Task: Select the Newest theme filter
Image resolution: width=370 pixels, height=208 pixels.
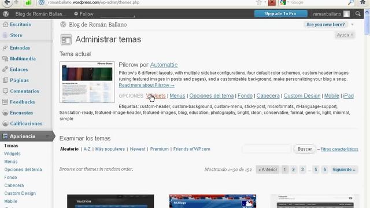Action: coord(138,149)
